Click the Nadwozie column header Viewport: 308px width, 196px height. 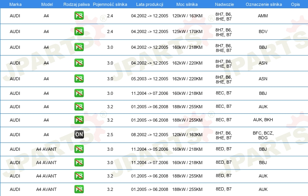point(225,4)
